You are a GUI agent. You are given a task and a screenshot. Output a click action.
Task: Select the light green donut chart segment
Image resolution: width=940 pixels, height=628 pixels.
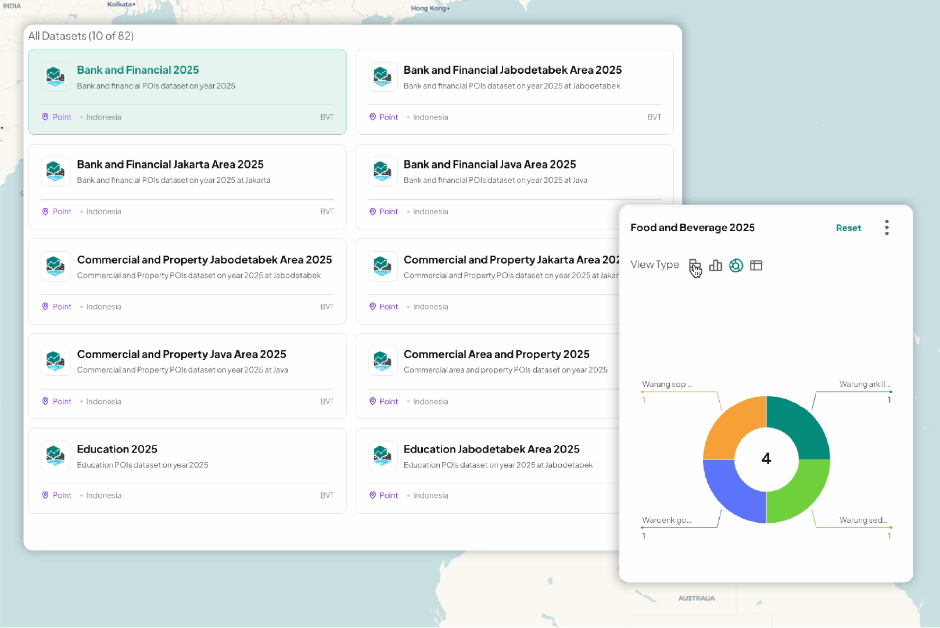point(804,497)
